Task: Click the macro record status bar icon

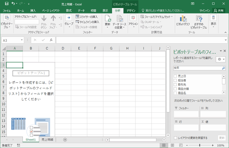Action: [18, 145]
